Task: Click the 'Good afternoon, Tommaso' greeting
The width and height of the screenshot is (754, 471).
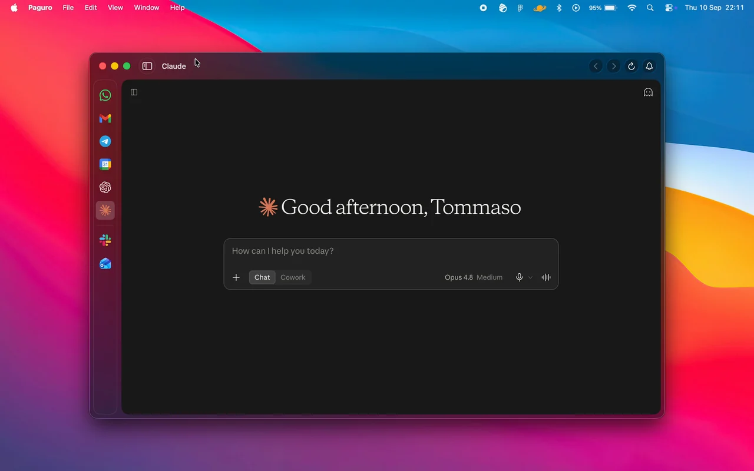Action: pyautogui.click(x=401, y=207)
